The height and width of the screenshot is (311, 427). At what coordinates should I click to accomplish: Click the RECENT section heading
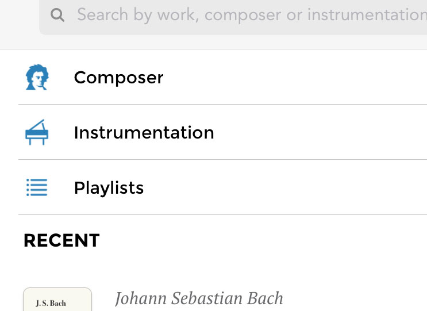pyautogui.click(x=61, y=240)
